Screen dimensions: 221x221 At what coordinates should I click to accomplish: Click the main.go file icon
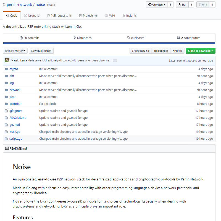[x=6, y=132]
